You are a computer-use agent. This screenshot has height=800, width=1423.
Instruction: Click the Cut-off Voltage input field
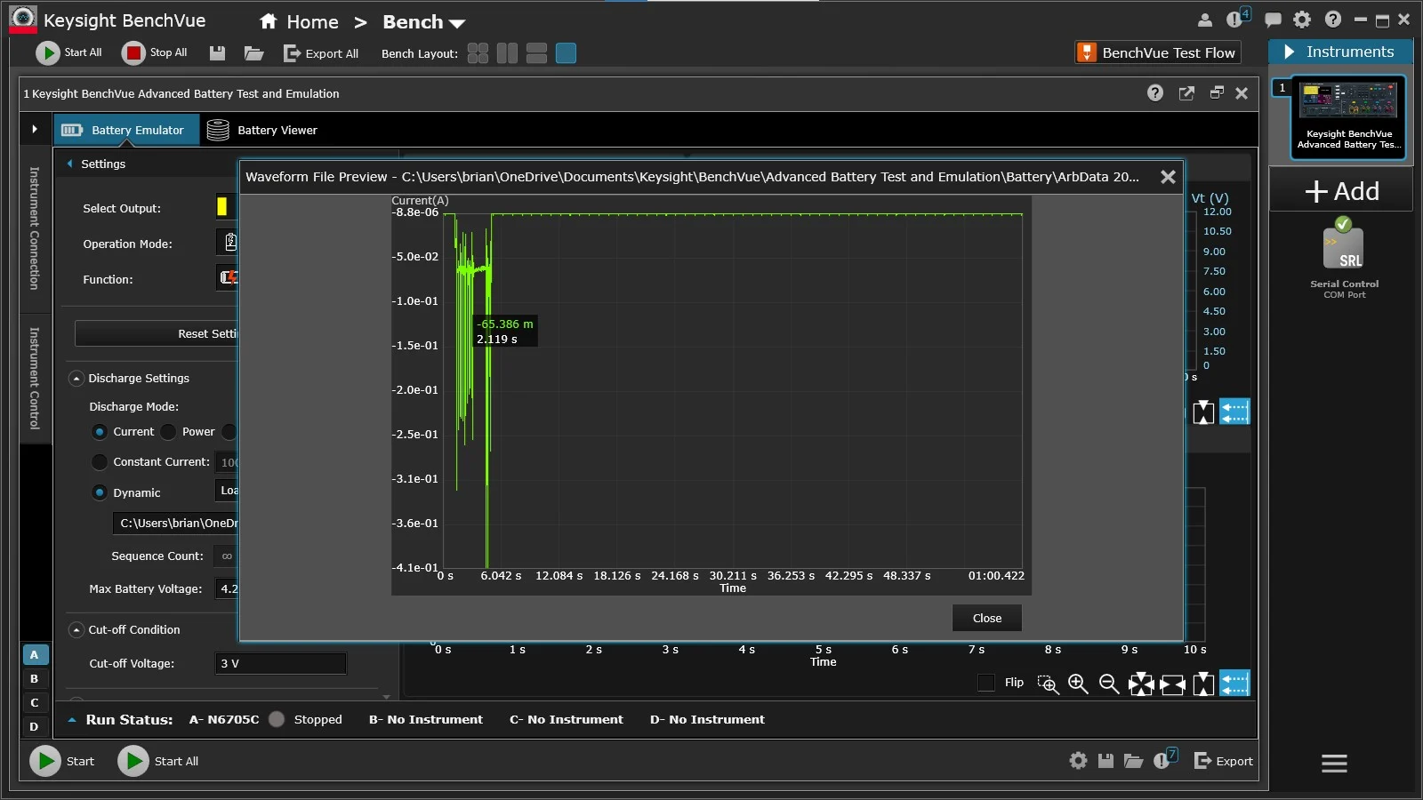tap(280, 663)
